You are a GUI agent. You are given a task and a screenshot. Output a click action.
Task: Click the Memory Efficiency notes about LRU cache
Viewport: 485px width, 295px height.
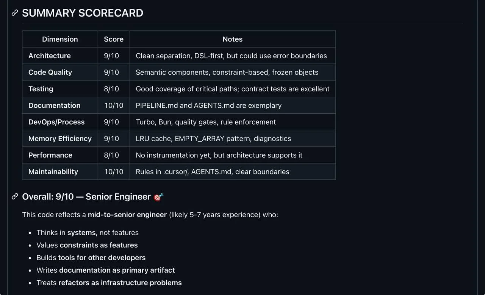[x=213, y=139]
